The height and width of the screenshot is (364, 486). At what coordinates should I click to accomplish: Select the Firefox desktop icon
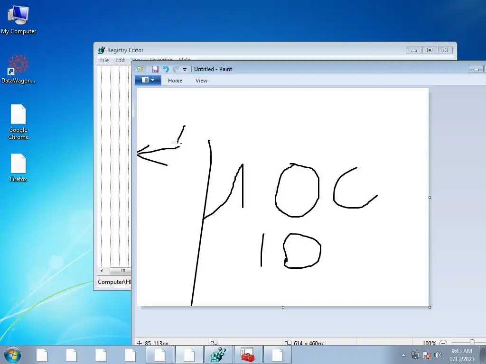[19, 168]
